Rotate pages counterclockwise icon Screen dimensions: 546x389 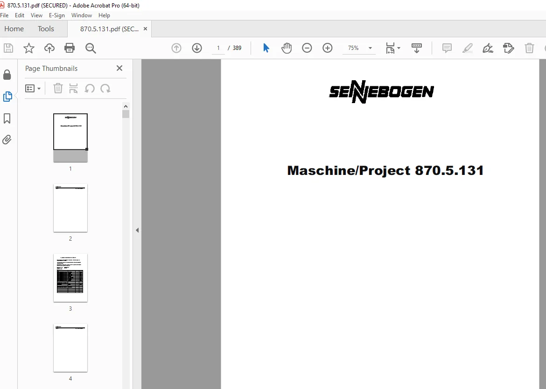coord(90,88)
